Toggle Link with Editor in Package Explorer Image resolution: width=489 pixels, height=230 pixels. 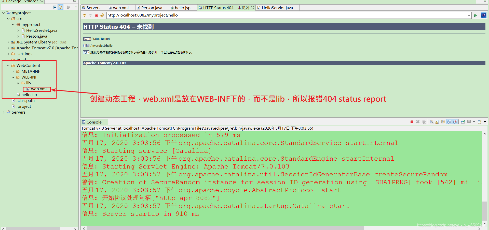click(x=60, y=7)
